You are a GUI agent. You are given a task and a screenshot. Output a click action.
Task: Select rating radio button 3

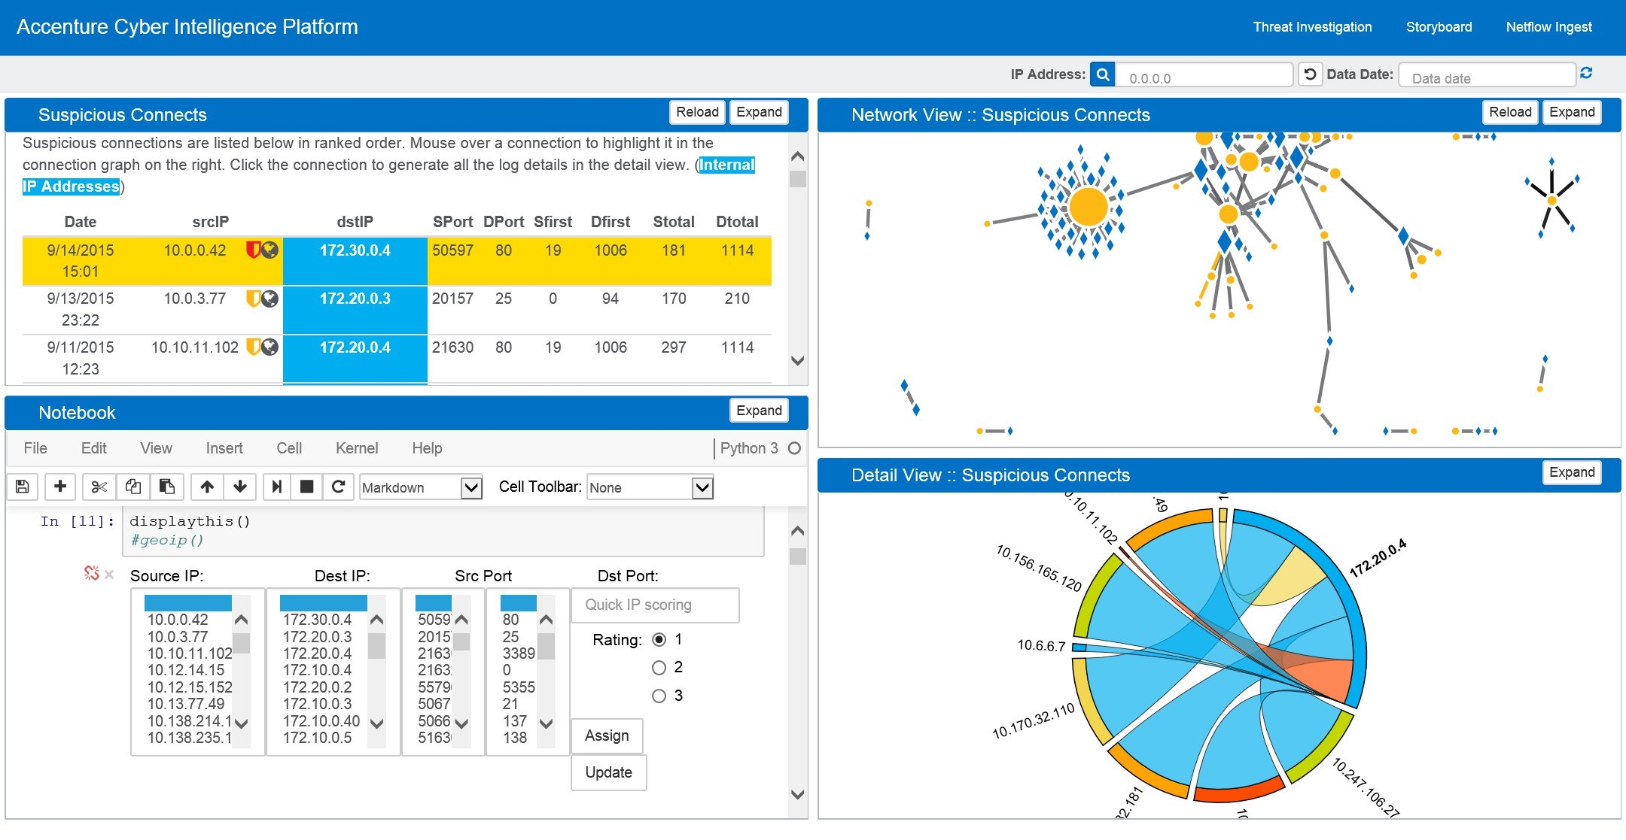(659, 696)
